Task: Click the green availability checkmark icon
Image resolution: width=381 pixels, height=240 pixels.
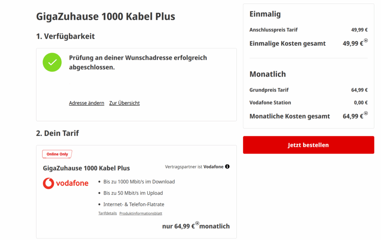Action: (52, 62)
